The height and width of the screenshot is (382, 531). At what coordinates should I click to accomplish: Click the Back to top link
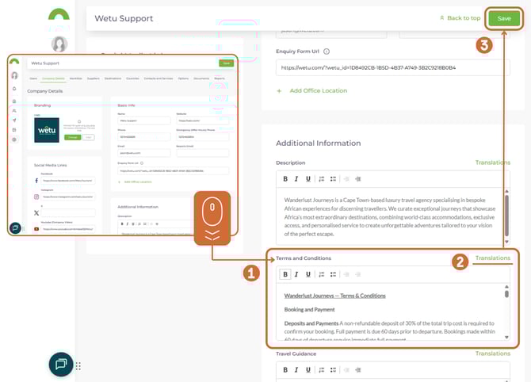click(x=460, y=18)
